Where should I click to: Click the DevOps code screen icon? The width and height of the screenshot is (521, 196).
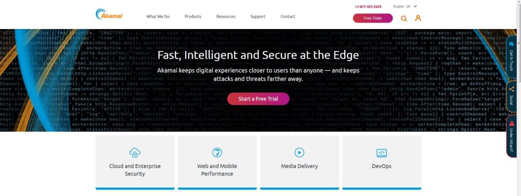click(382, 153)
